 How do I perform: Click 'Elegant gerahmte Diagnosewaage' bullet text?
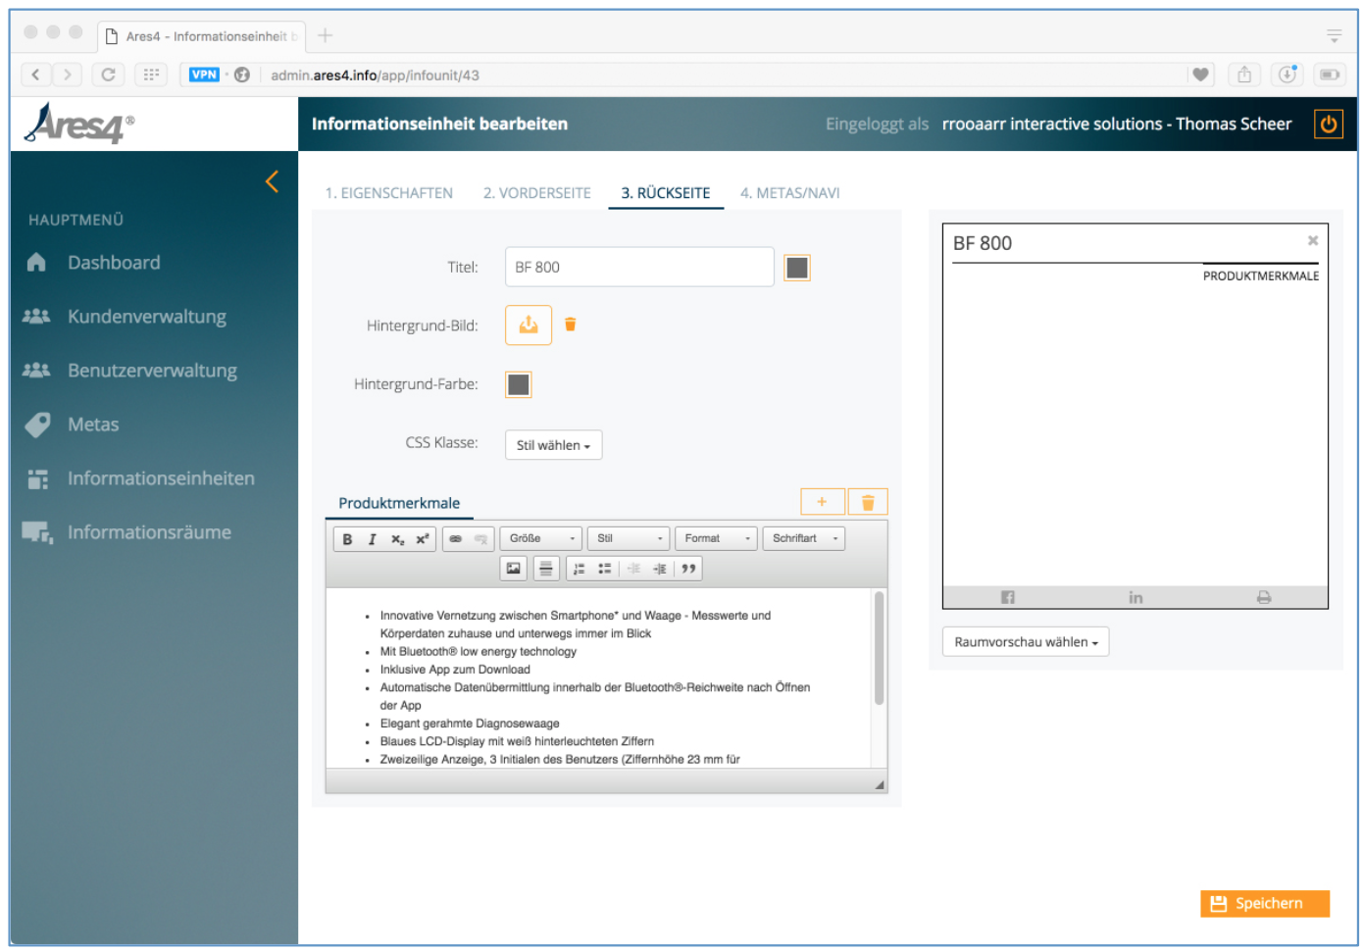pos(470,724)
